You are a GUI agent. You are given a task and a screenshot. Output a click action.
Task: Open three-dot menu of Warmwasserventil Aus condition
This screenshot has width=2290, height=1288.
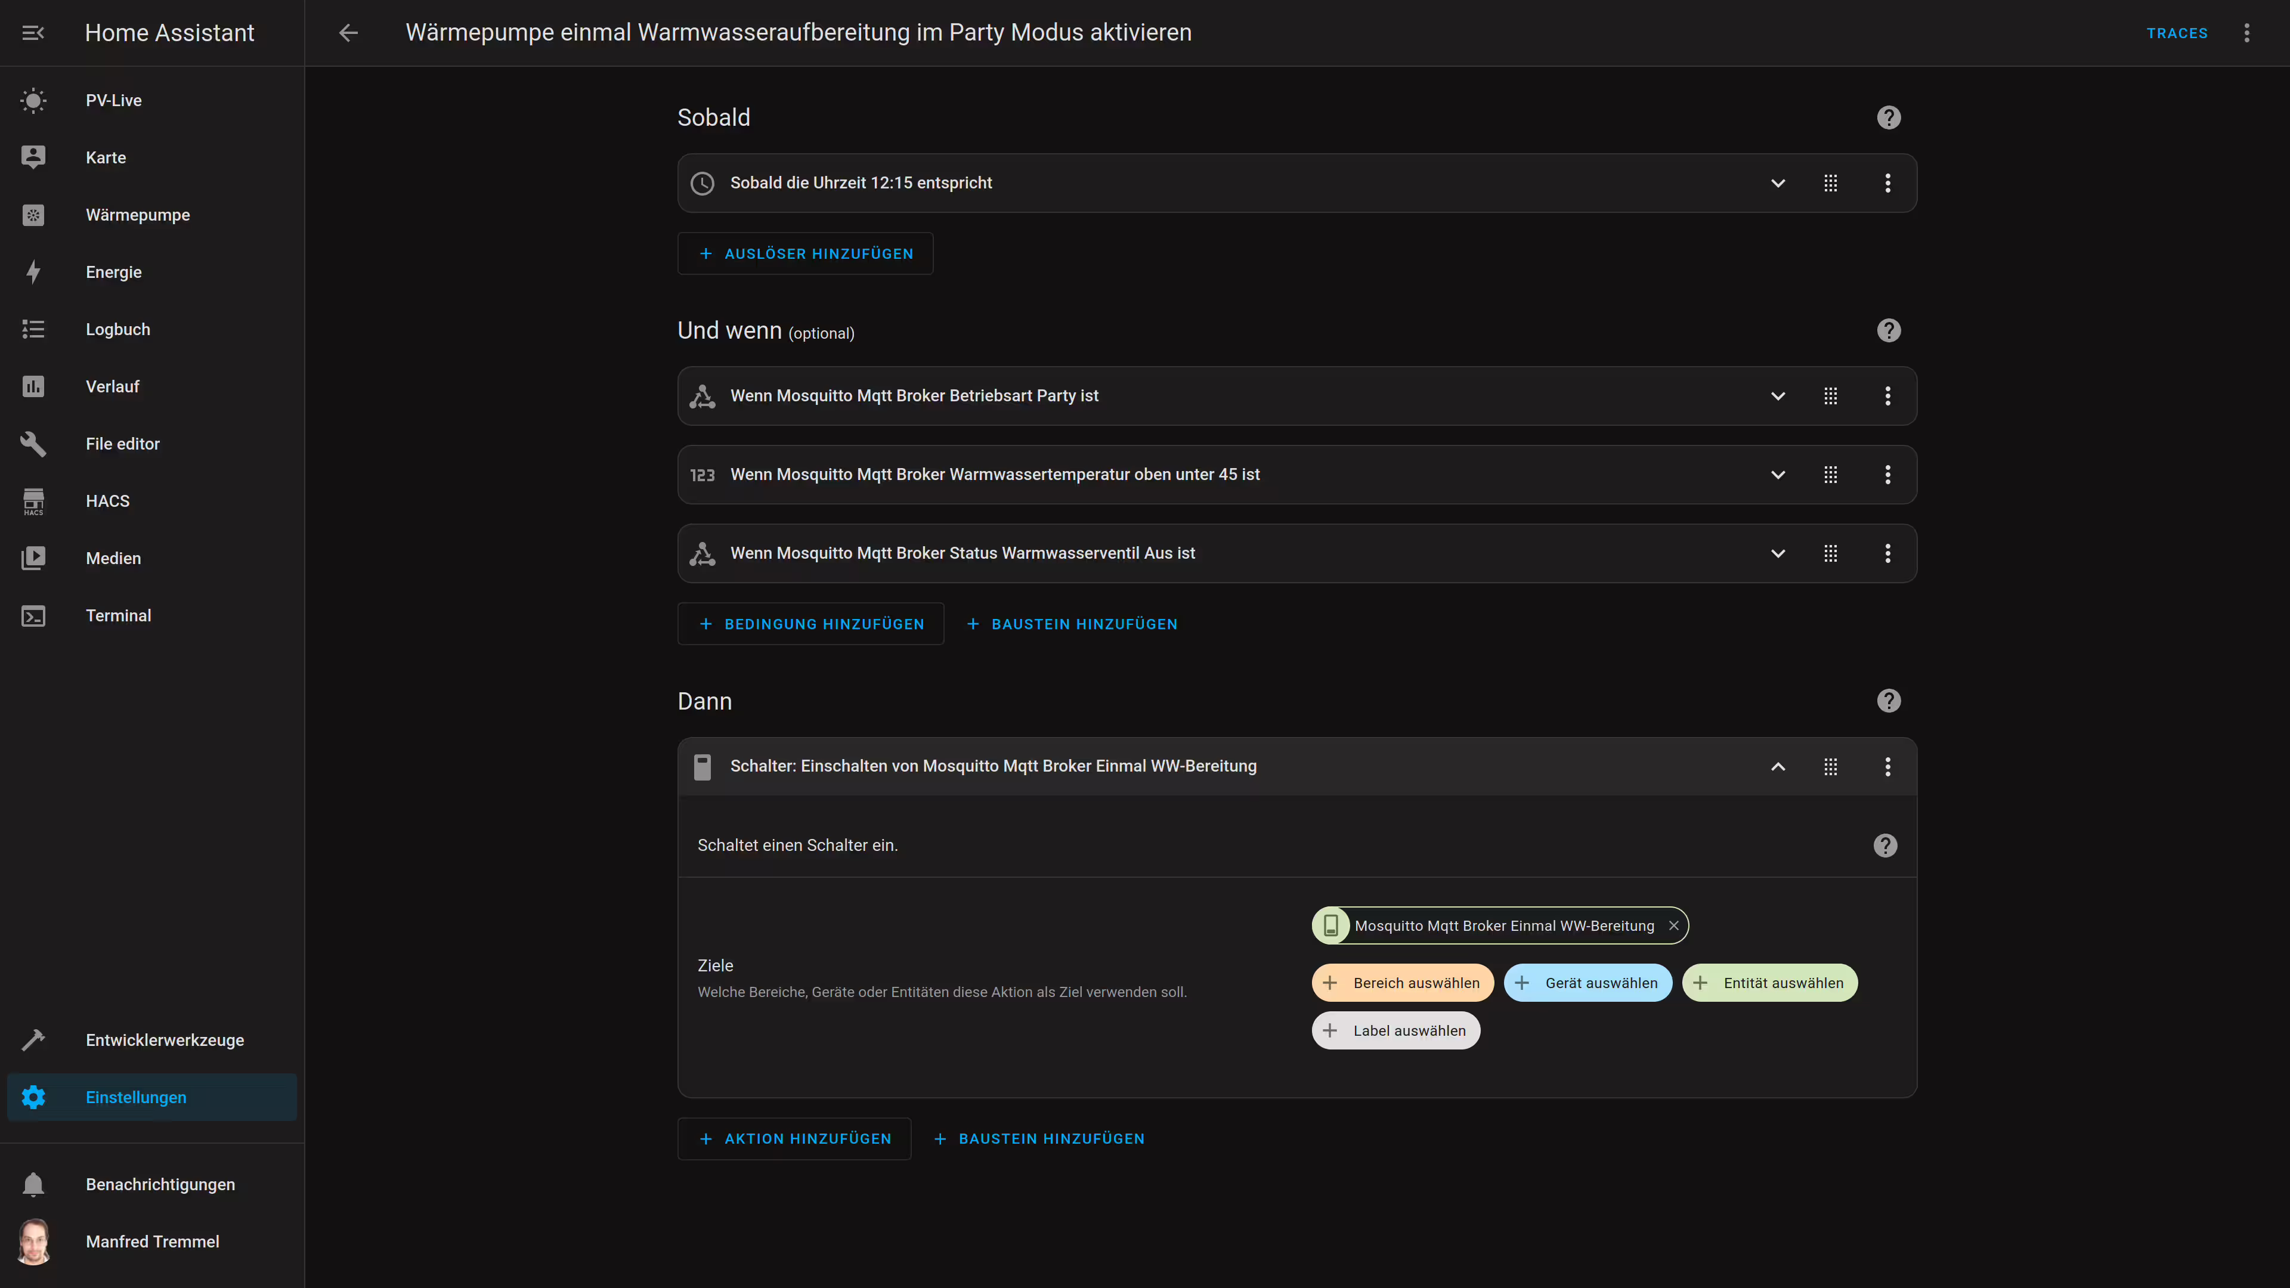pyautogui.click(x=1887, y=554)
